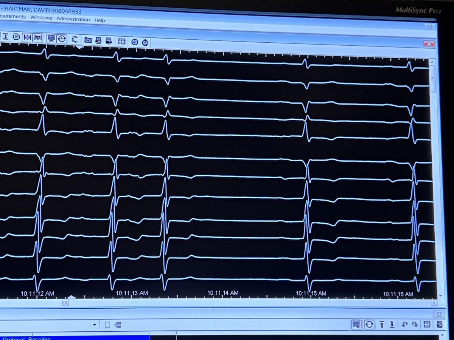This screenshot has height=340, width=454.
Task: Open the Windows menu
Action: pos(41,18)
